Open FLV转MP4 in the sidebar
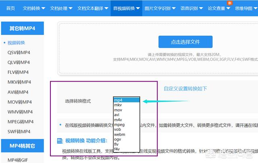This screenshot has width=258, height=163. point(18,72)
